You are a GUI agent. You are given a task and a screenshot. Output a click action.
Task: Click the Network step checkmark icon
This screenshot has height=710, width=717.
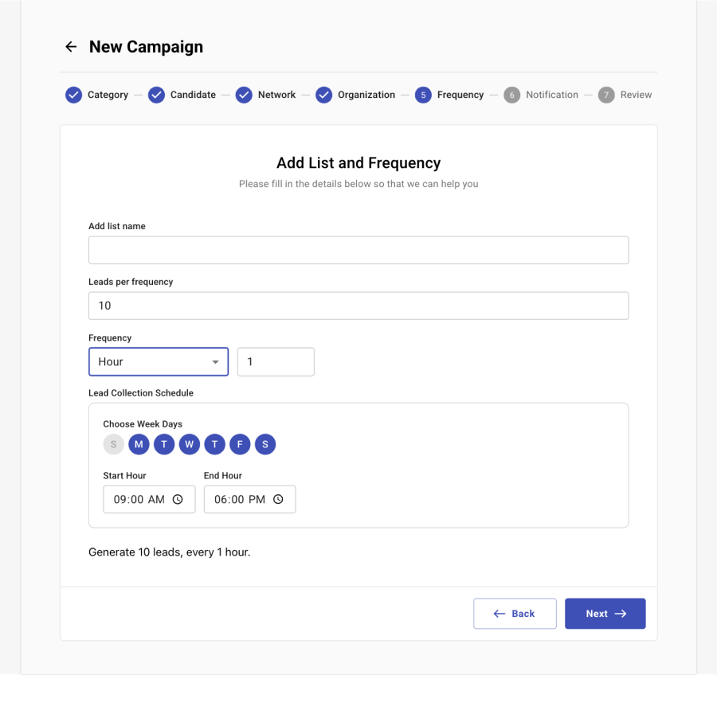pyautogui.click(x=244, y=95)
